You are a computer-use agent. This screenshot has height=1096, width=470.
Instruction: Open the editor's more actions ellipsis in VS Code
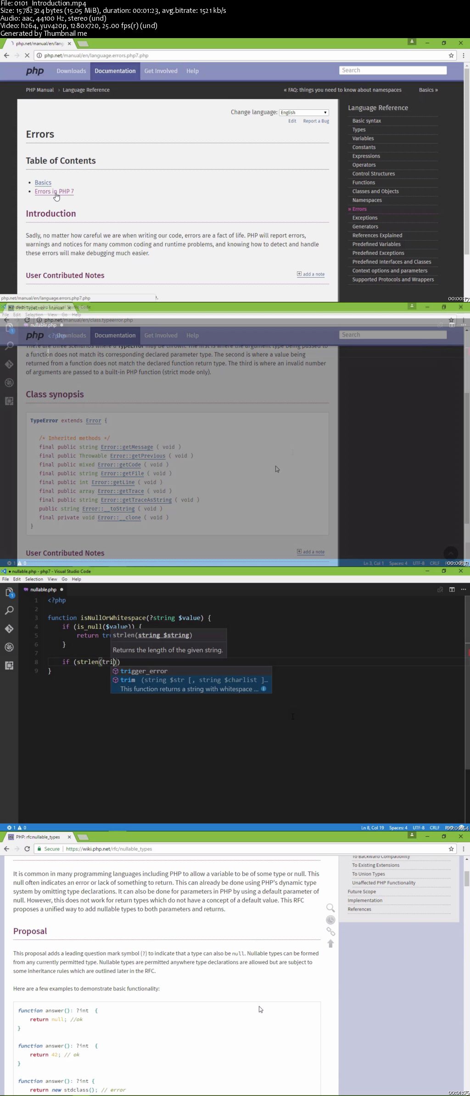point(463,590)
